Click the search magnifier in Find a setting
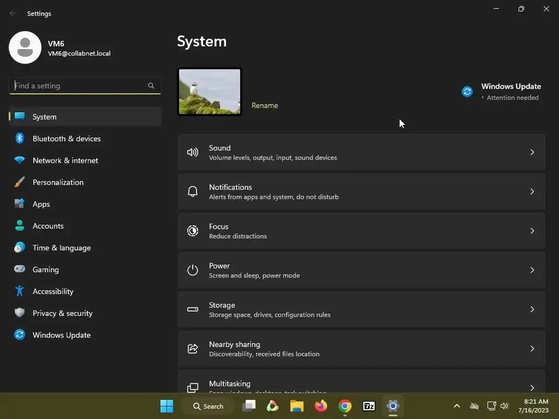This screenshot has width=559, height=419. pos(151,86)
